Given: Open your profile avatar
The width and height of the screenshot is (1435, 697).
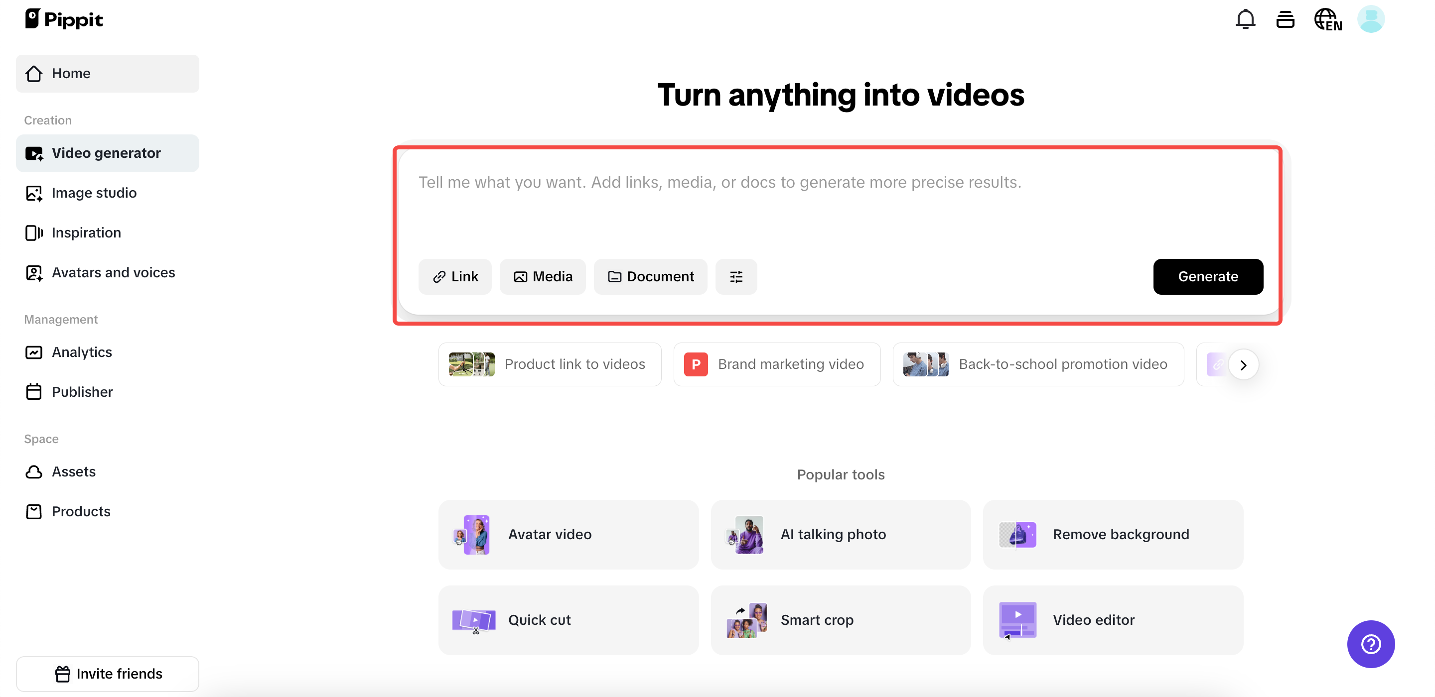Looking at the screenshot, I should point(1372,19).
